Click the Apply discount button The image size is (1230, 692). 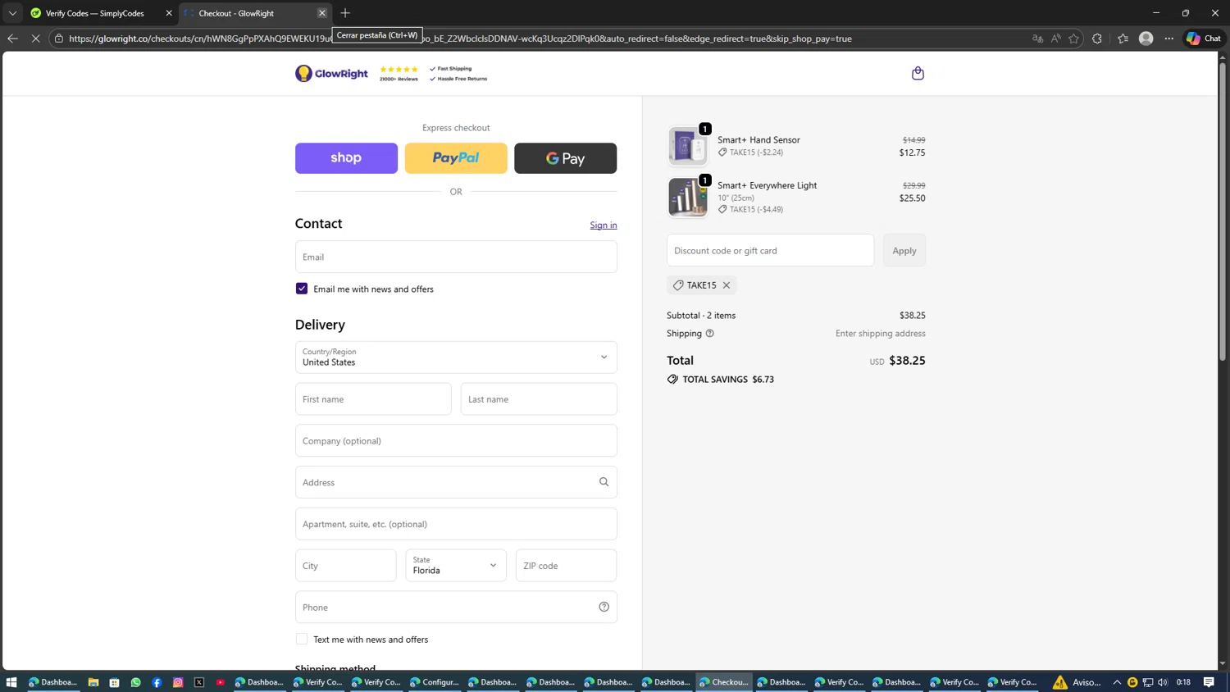[904, 251]
